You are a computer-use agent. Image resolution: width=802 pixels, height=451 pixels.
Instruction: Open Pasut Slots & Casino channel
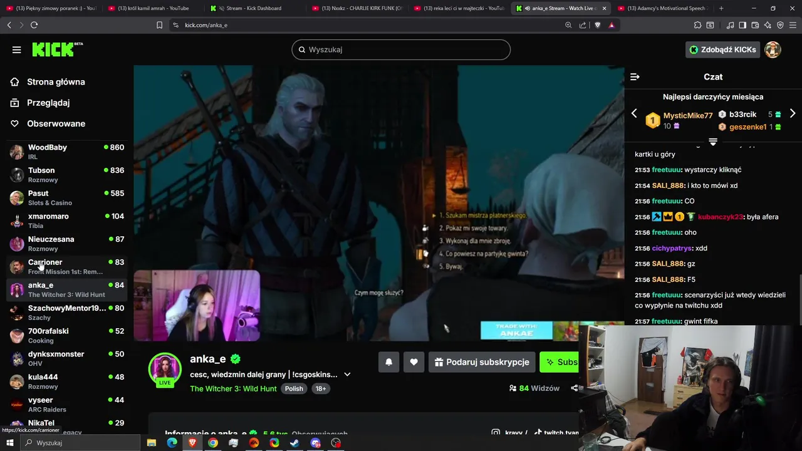(67, 197)
